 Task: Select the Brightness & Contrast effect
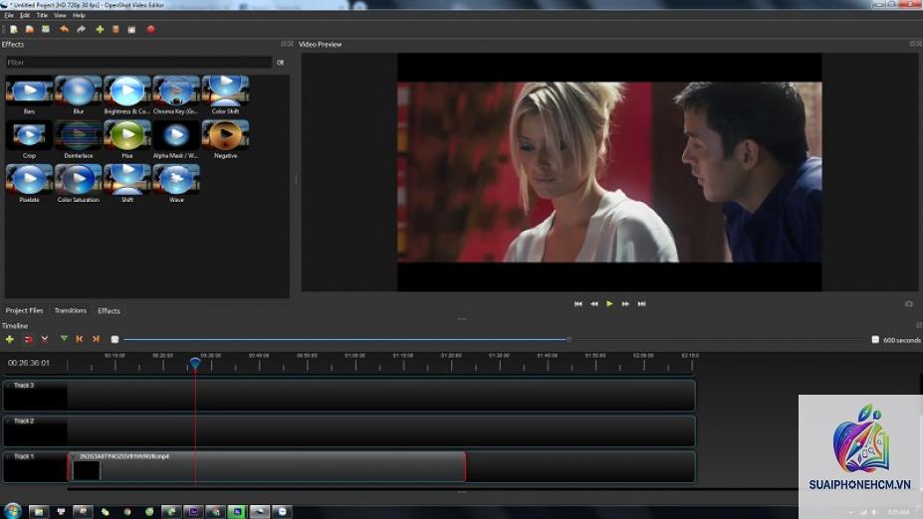127,95
